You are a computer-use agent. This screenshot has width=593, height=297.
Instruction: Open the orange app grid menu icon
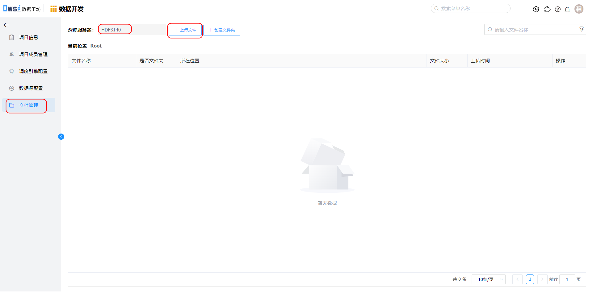pos(53,9)
